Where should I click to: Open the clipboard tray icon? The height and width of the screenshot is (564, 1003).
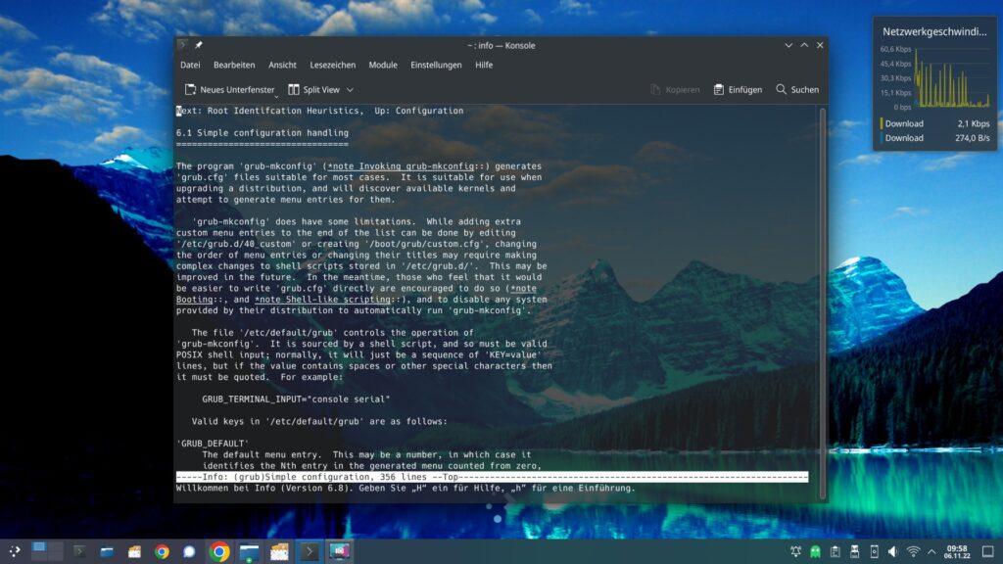pyautogui.click(x=835, y=552)
